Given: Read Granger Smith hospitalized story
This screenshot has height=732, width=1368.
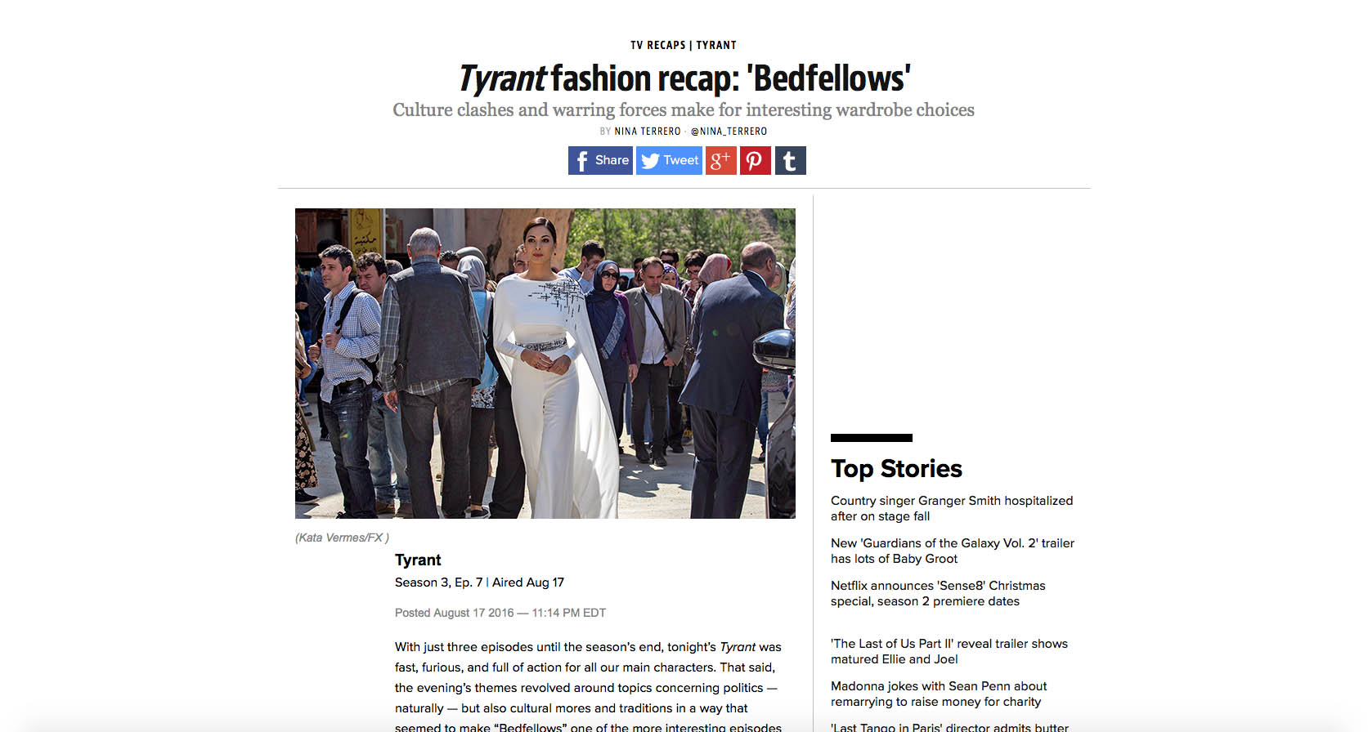Looking at the screenshot, I should (x=952, y=508).
